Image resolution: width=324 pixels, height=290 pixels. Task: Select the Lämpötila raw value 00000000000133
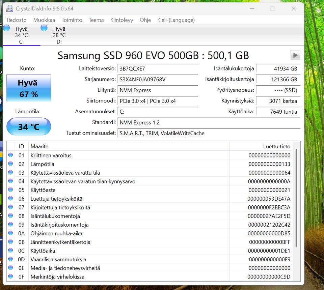point(269,164)
